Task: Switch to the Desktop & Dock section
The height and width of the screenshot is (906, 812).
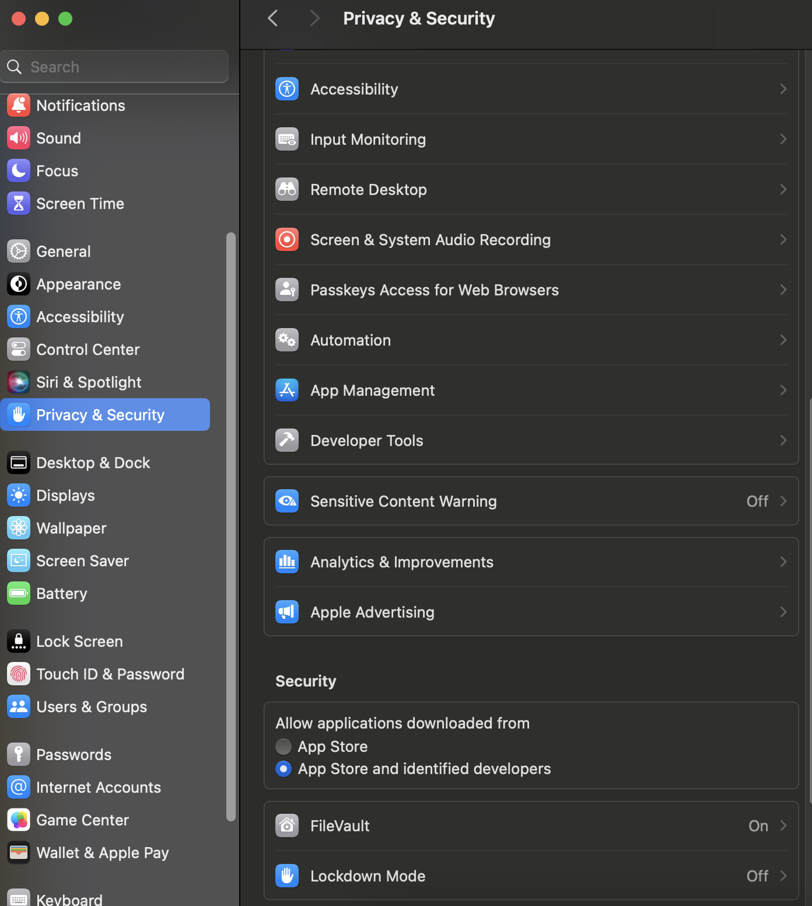Action: click(93, 462)
